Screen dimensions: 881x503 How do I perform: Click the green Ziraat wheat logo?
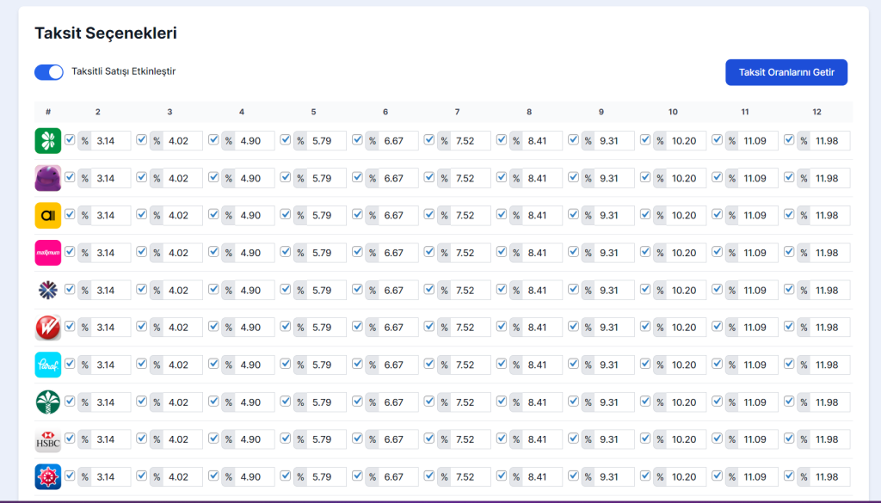point(47,402)
